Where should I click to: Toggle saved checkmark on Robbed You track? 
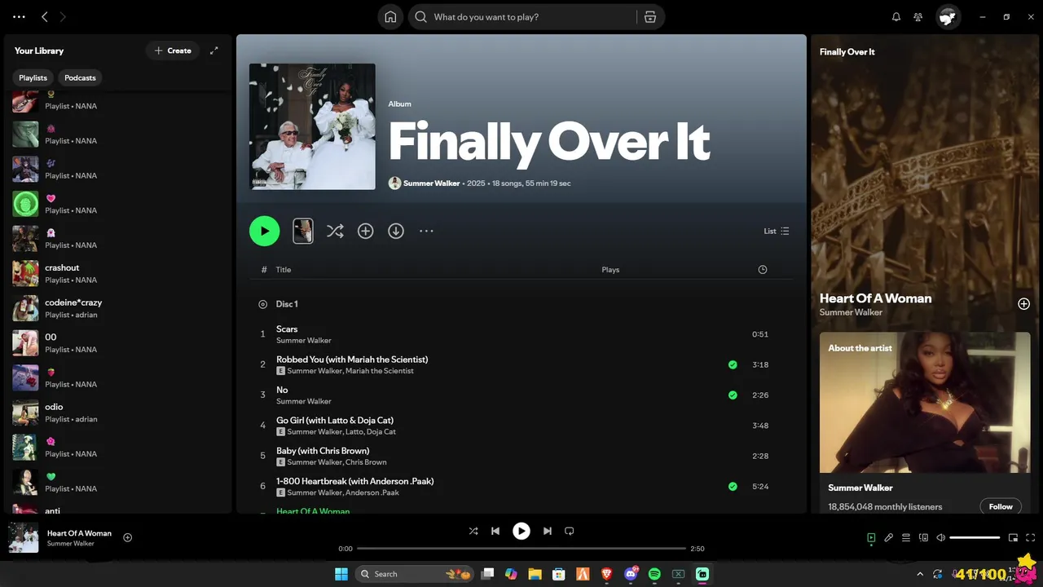(733, 364)
